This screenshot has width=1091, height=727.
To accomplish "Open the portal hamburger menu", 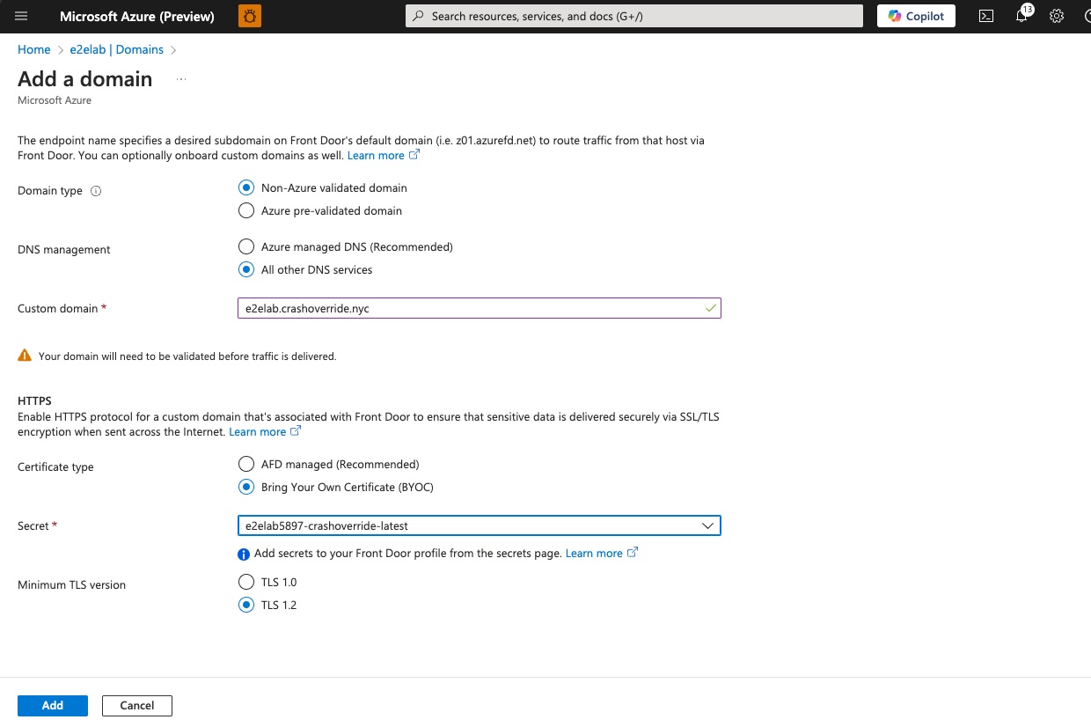I will (22, 16).
